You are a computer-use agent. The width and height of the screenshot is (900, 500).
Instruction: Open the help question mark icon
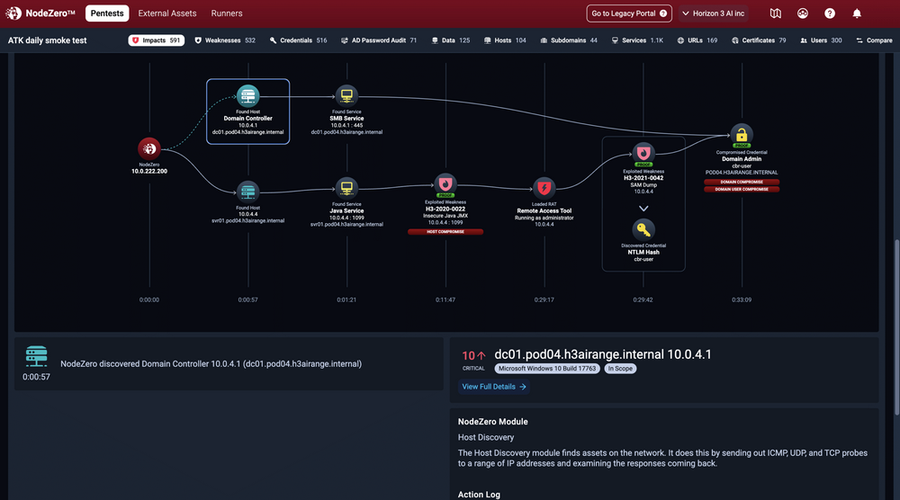click(x=830, y=13)
